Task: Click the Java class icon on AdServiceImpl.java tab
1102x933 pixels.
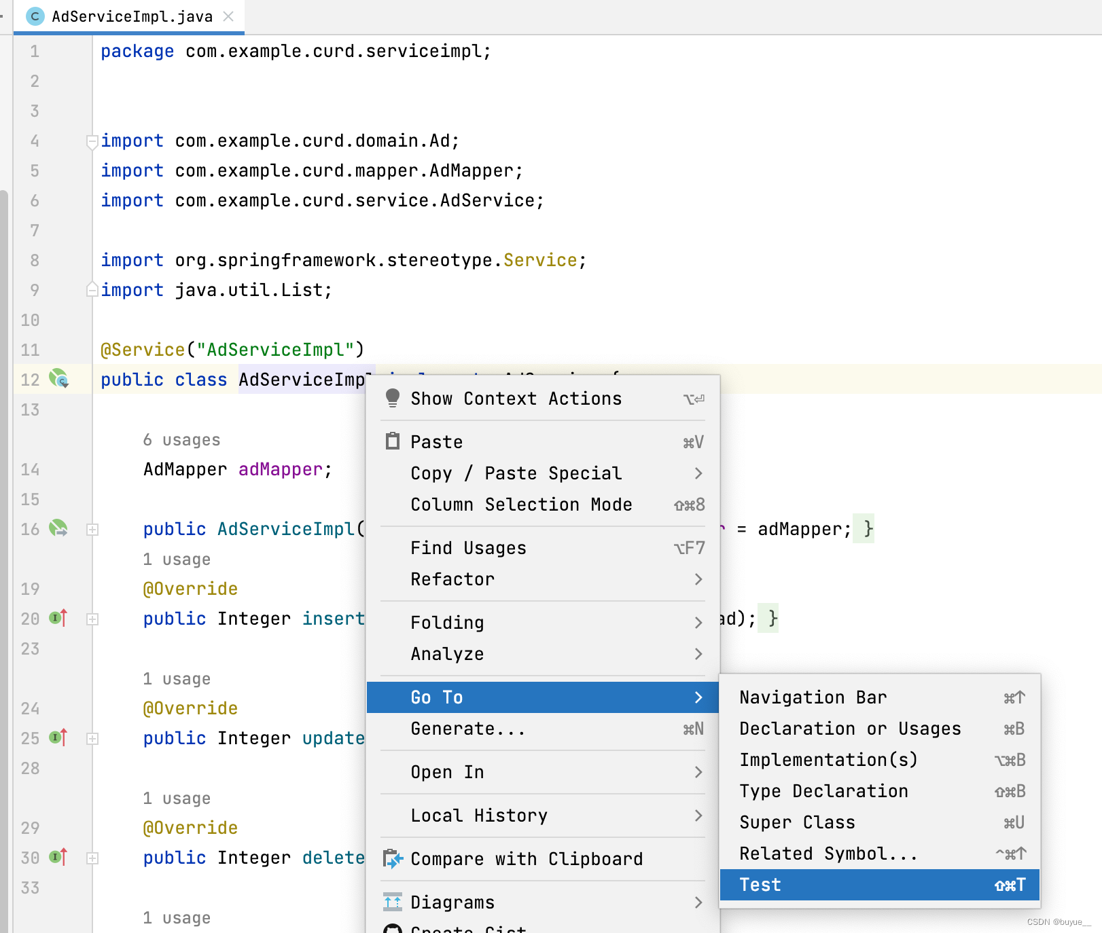Action: pyautogui.click(x=34, y=16)
